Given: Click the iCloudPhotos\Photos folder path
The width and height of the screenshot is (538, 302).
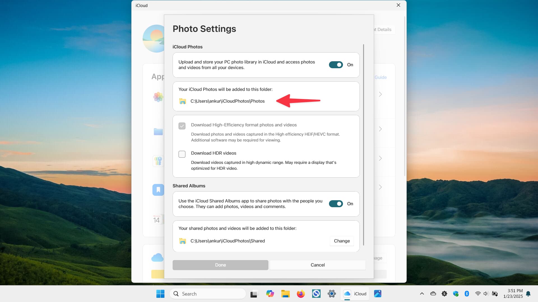Looking at the screenshot, I should pyautogui.click(x=228, y=101).
